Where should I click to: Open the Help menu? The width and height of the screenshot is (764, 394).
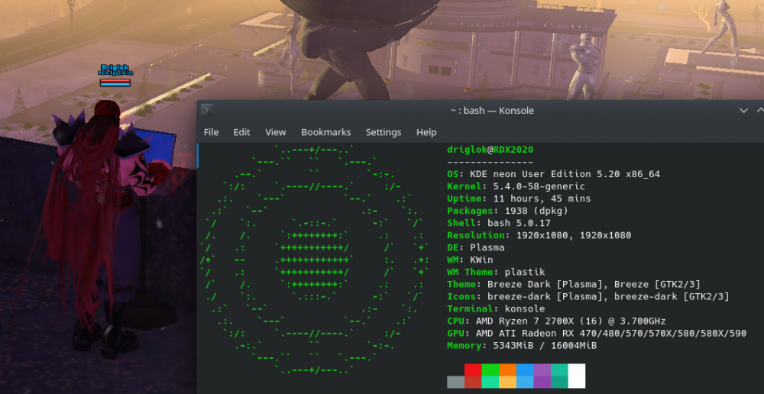[426, 132]
